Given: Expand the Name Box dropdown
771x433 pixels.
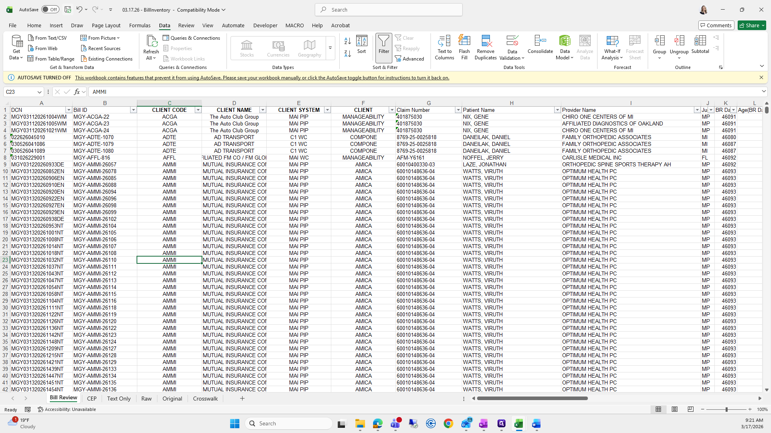Looking at the screenshot, I should coord(39,92).
